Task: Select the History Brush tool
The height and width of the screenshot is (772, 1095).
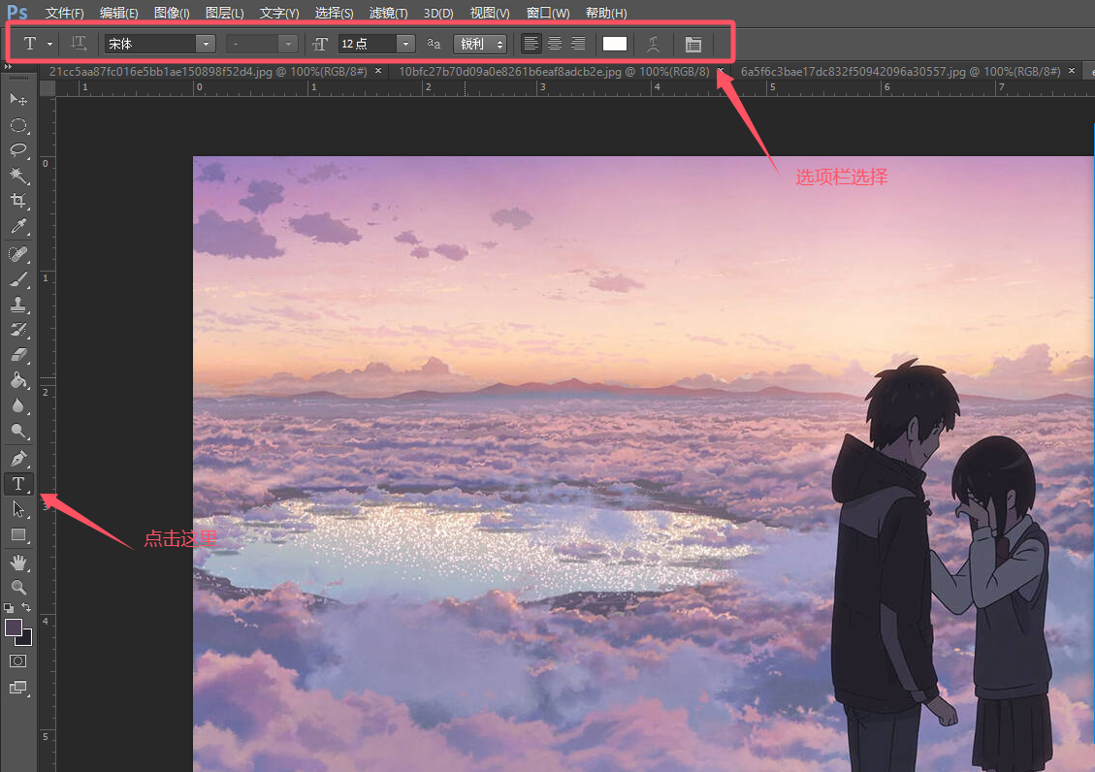Action: pyautogui.click(x=18, y=330)
